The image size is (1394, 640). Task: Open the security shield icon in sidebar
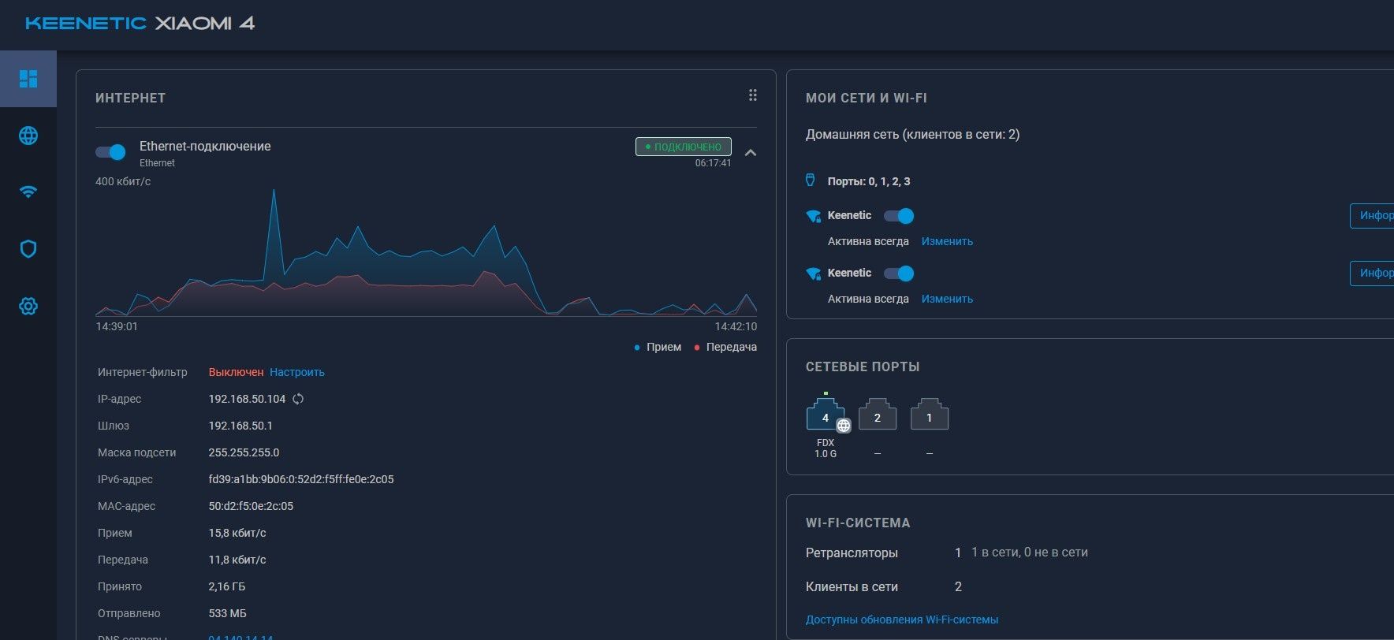tap(28, 249)
